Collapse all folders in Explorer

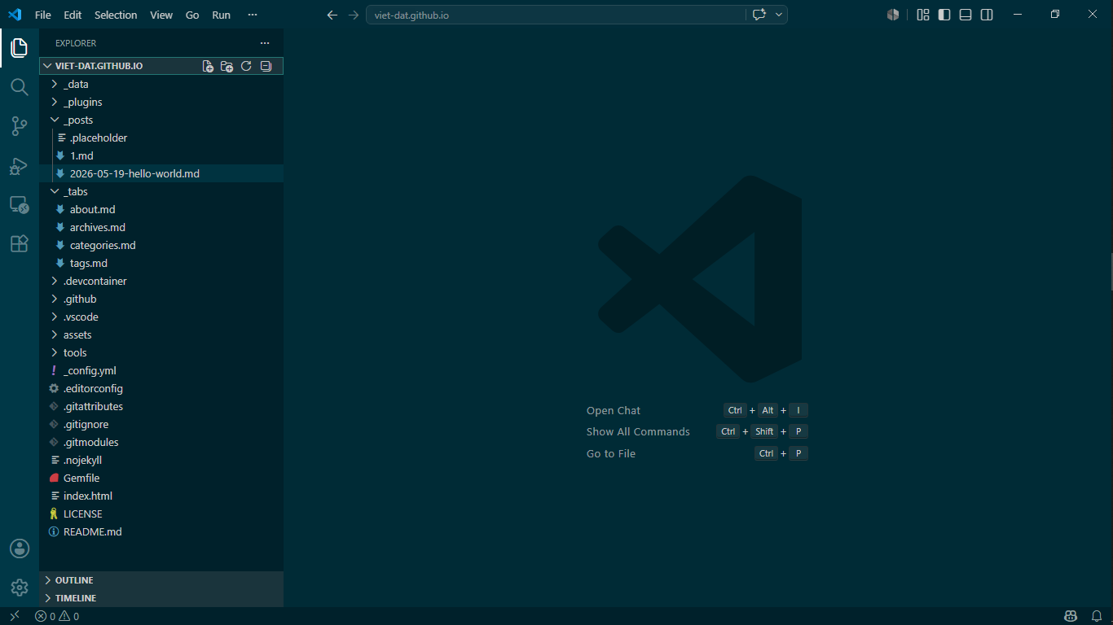click(266, 66)
